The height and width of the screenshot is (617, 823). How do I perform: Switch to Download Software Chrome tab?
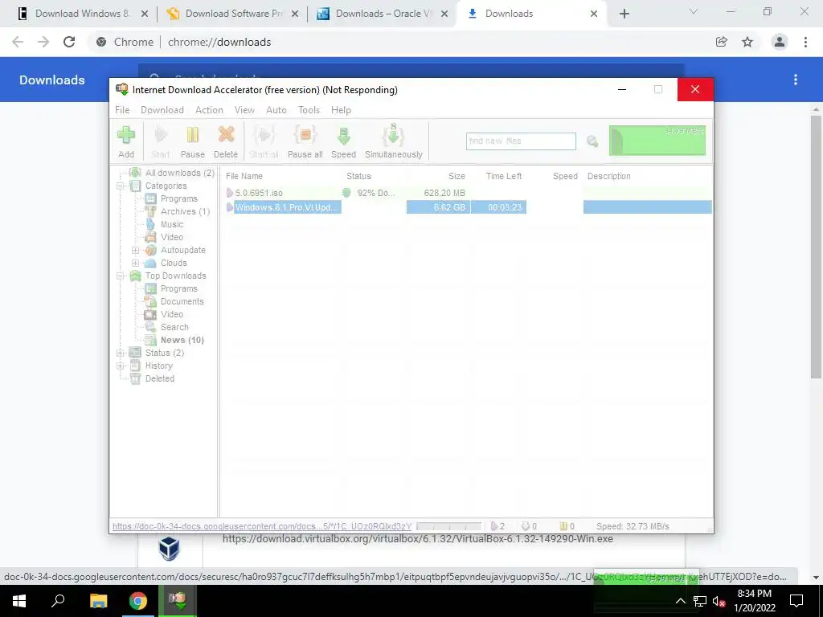(x=233, y=14)
